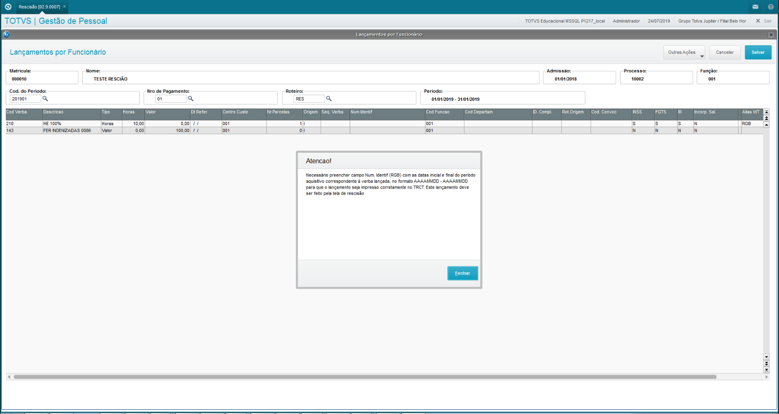This screenshot has width=779, height=414.
Task: Click horizontal scrollbar left arrow
Action: (9, 377)
